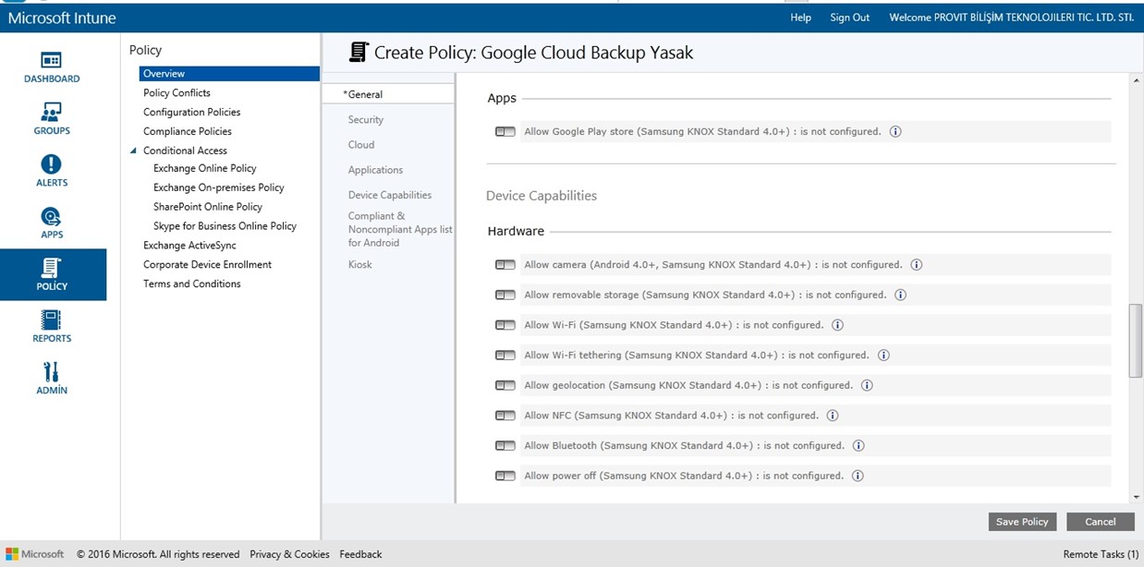The height and width of the screenshot is (567, 1144).
Task: Toggle Allow NFC setting
Action: click(x=505, y=416)
